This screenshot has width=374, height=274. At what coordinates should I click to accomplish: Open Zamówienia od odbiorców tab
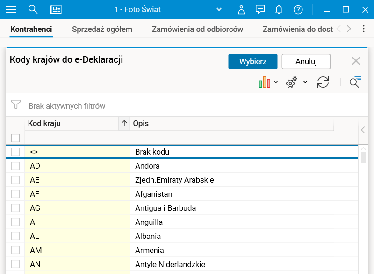(x=197, y=29)
